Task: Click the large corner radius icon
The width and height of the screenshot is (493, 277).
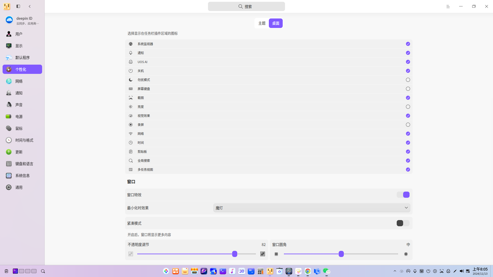Action: (x=406, y=254)
